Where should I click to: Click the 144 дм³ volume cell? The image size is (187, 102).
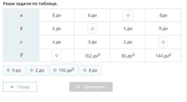[x=163, y=56]
